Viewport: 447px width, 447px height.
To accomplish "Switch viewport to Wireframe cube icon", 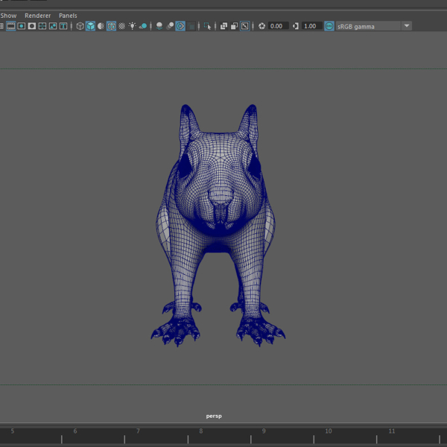I will [80, 26].
